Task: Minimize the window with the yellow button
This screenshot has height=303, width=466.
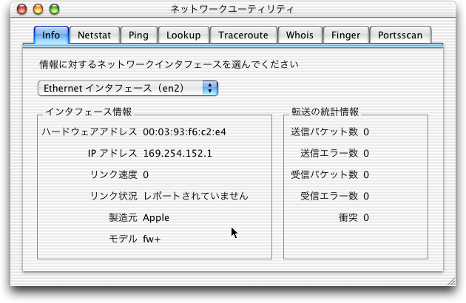Action: (x=37, y=10)
